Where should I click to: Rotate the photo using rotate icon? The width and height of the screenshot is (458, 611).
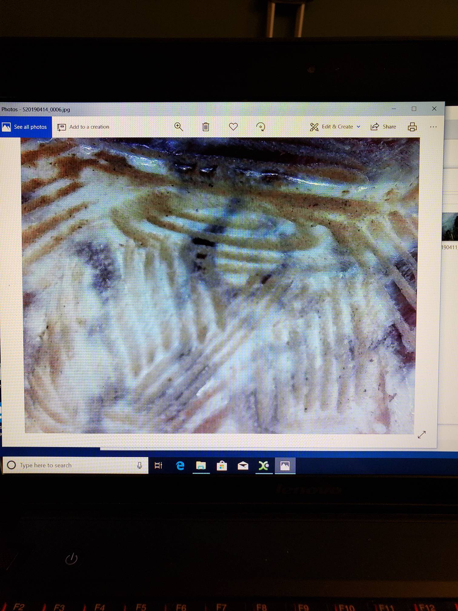[261, 127]
